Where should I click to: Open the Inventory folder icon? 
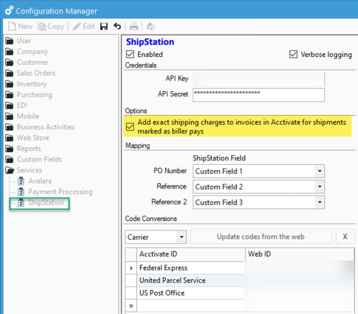pos(9,84)
